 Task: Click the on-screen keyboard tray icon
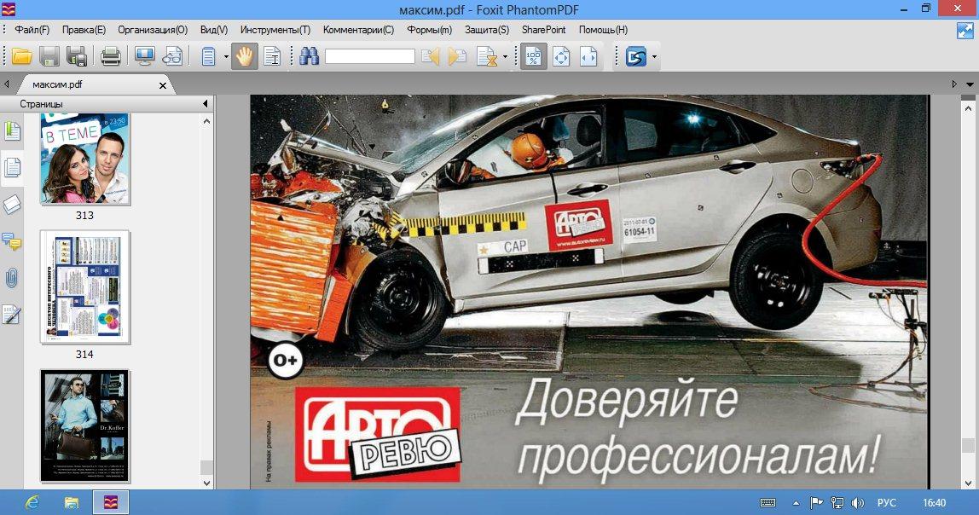tap(768, 502)
